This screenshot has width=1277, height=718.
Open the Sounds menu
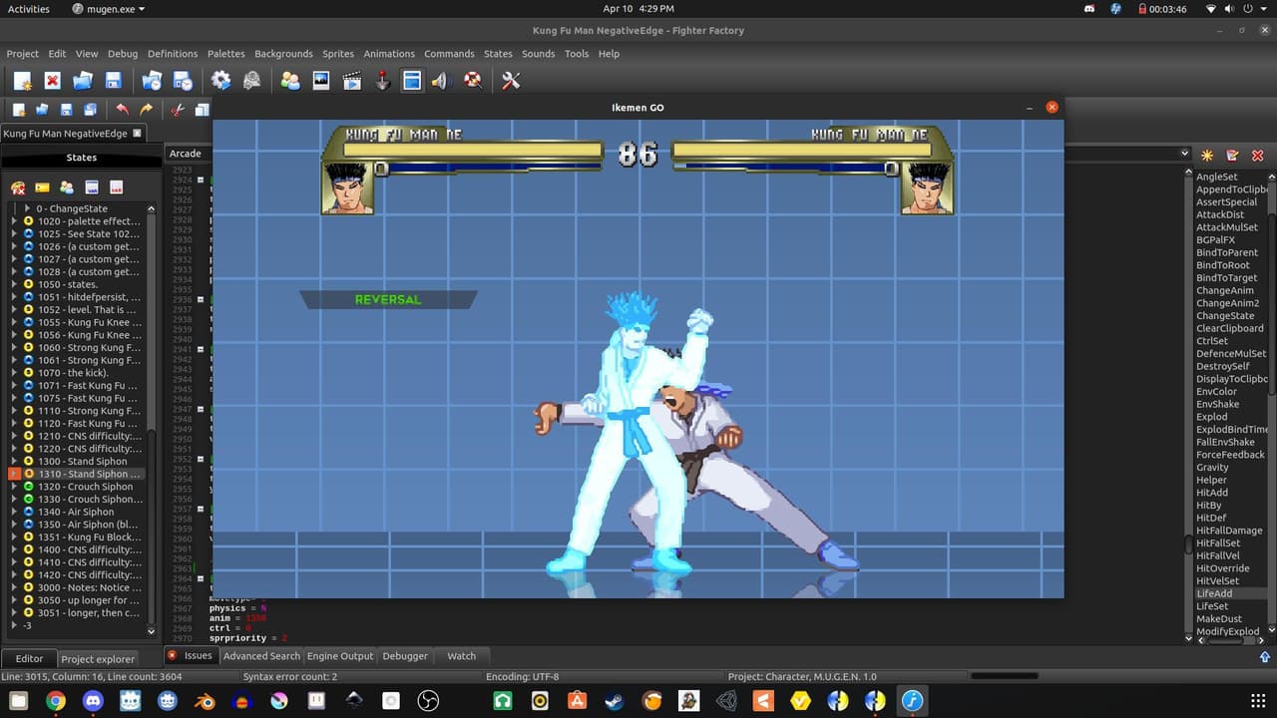pos(539,54)
